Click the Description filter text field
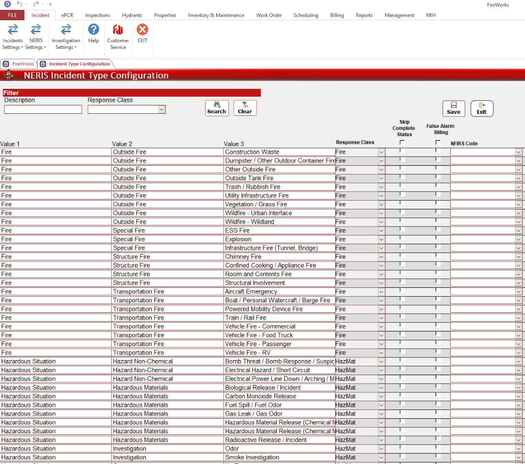 coord(43,110)
